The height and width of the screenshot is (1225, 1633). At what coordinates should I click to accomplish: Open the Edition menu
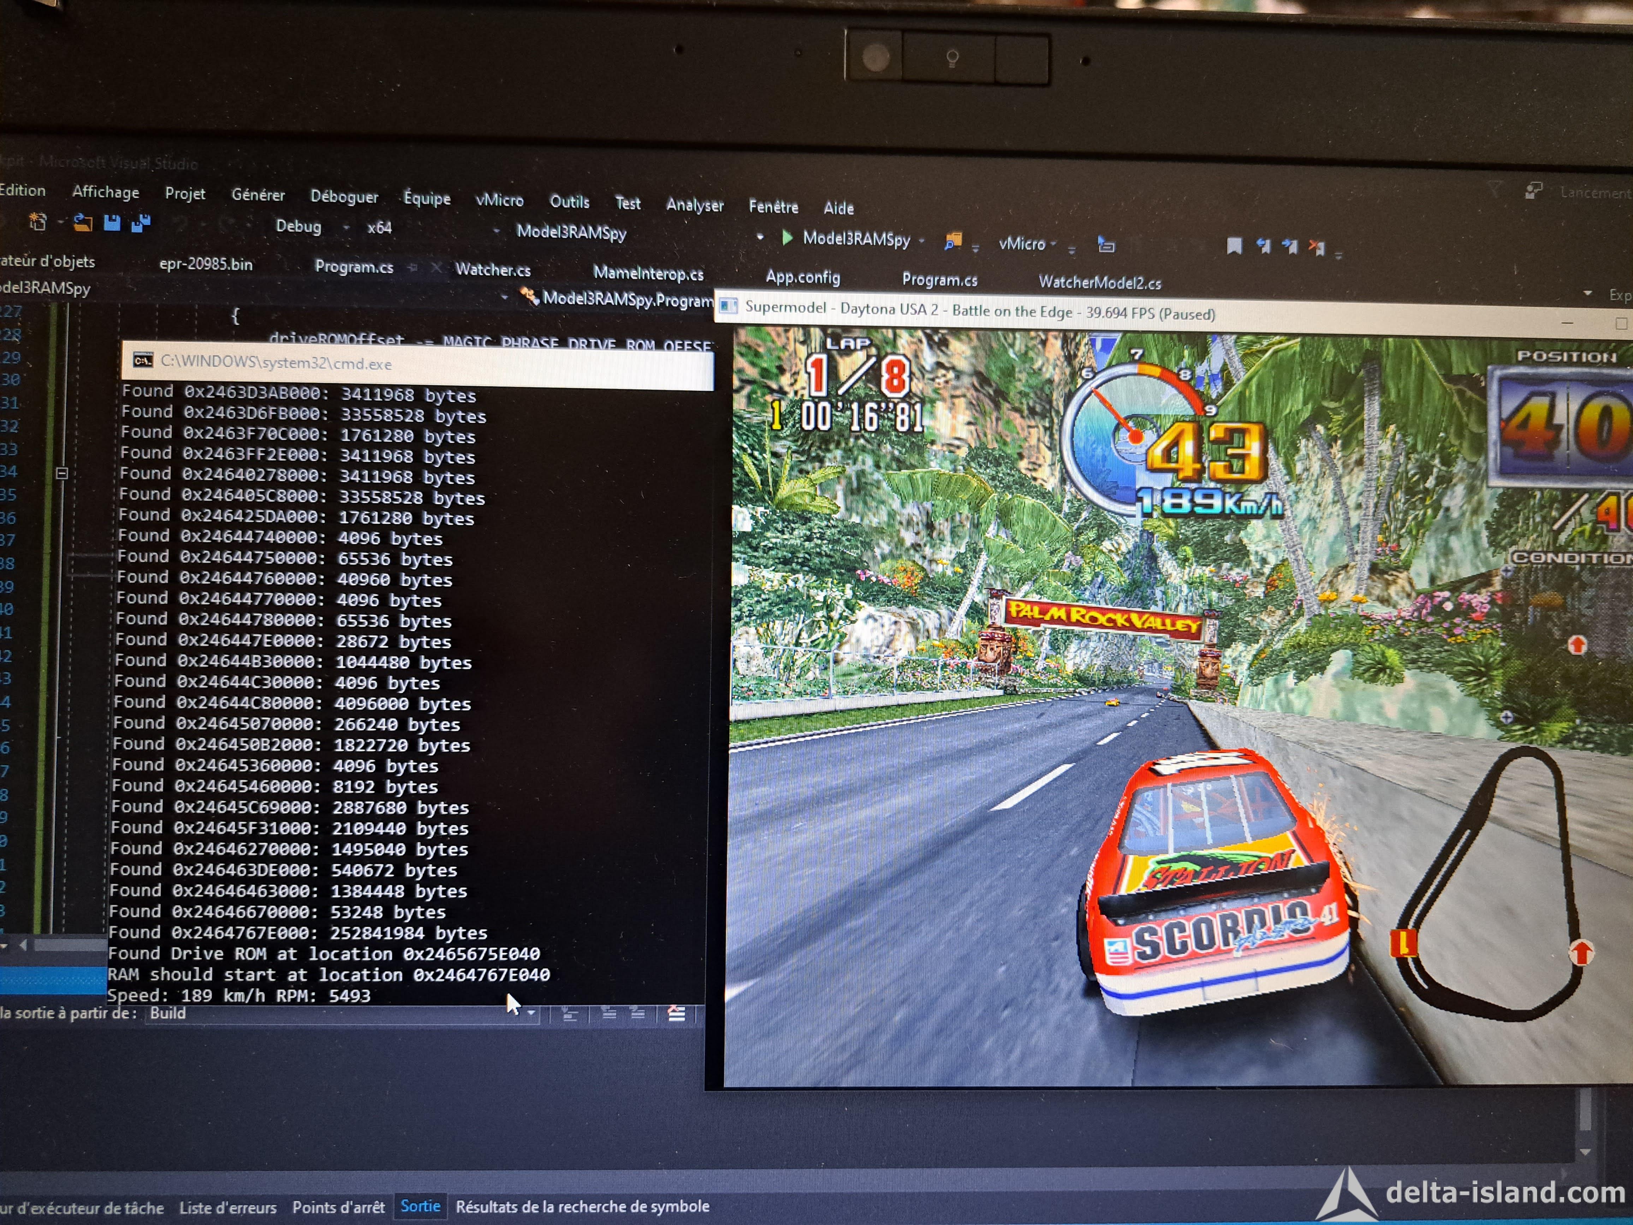(23, 190)
